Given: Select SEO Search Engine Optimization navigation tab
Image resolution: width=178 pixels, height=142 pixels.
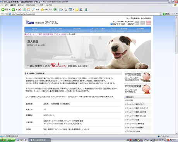Looking at the screenshot, I should pos(77,30).
